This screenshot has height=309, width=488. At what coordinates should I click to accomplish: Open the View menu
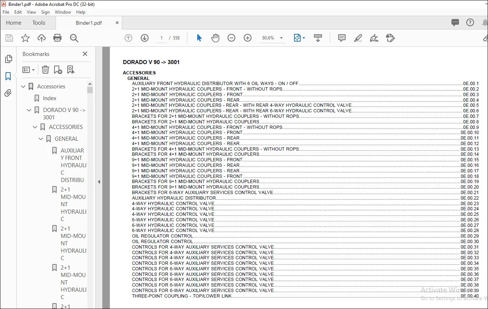[x=32, y=12]
